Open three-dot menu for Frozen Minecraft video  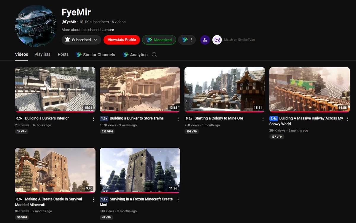point(178,200)
